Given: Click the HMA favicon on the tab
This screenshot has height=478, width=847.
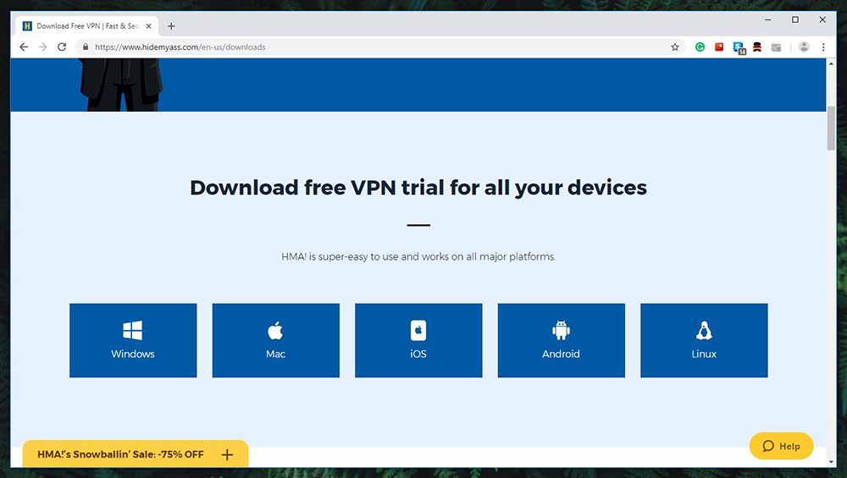Looking at the screenshot, I should pos(27,26).
